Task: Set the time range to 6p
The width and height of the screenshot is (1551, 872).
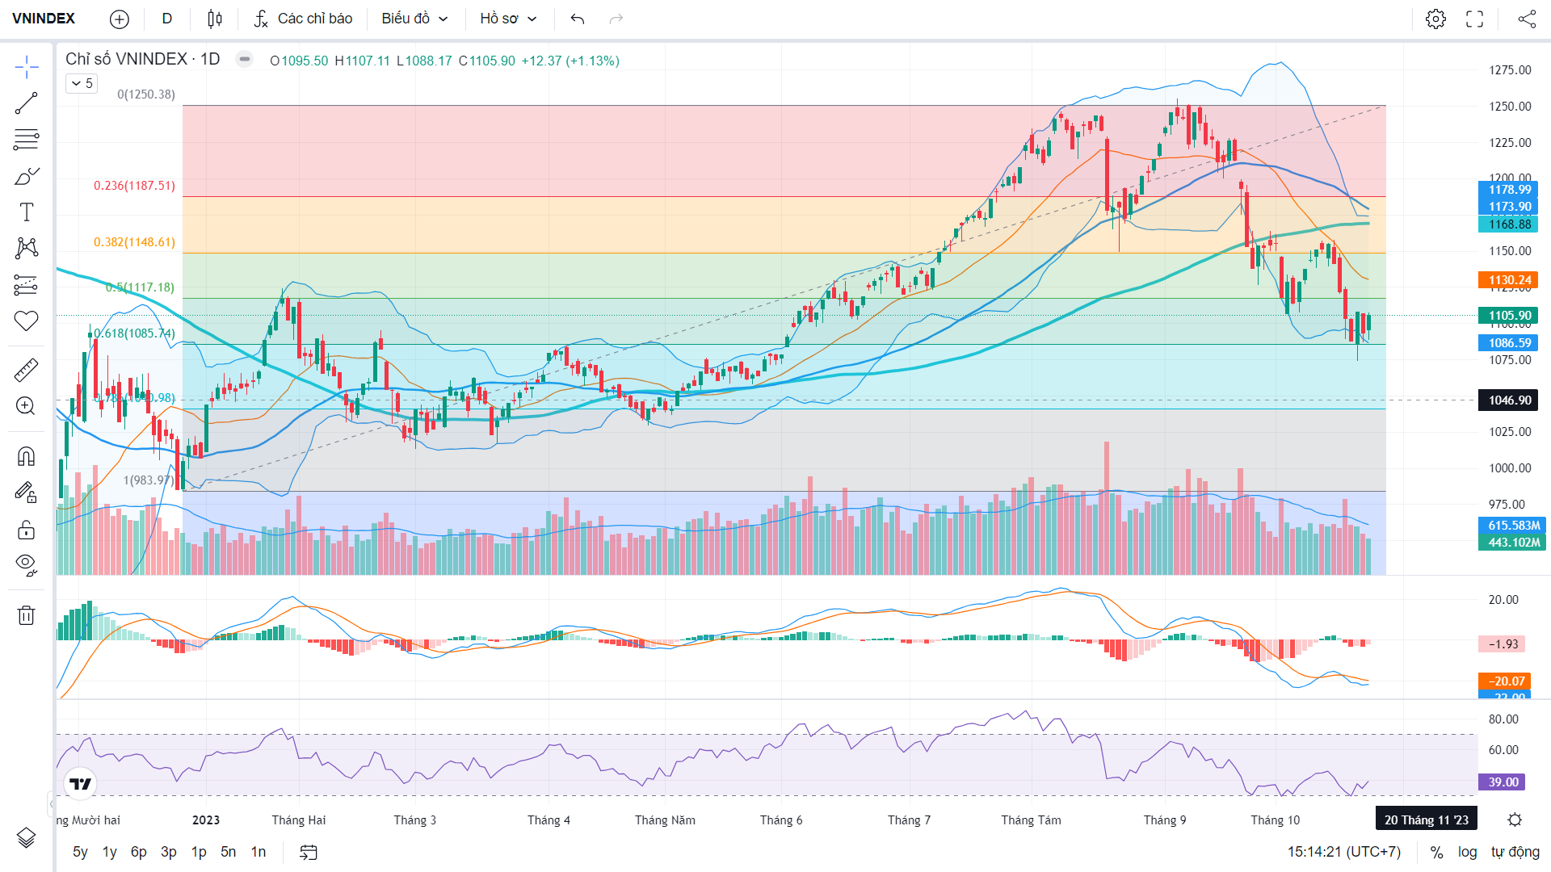Action: pyautogui.click(x=139, y=852)
